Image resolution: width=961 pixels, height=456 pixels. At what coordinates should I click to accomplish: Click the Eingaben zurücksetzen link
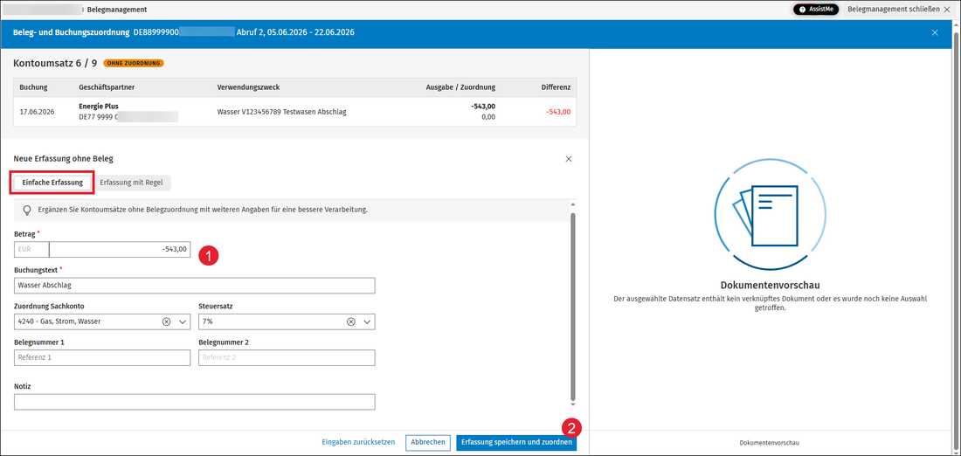pos(358,442)
